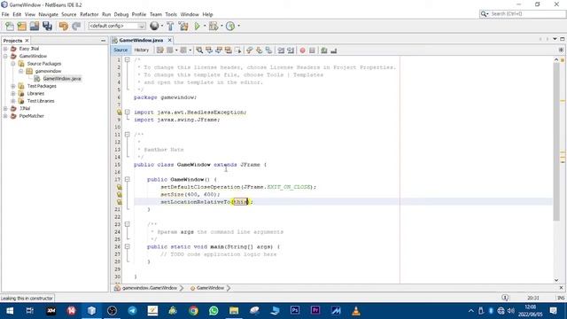
Task: Close the GameWindow.java editor tab
Action: [169, 40]
